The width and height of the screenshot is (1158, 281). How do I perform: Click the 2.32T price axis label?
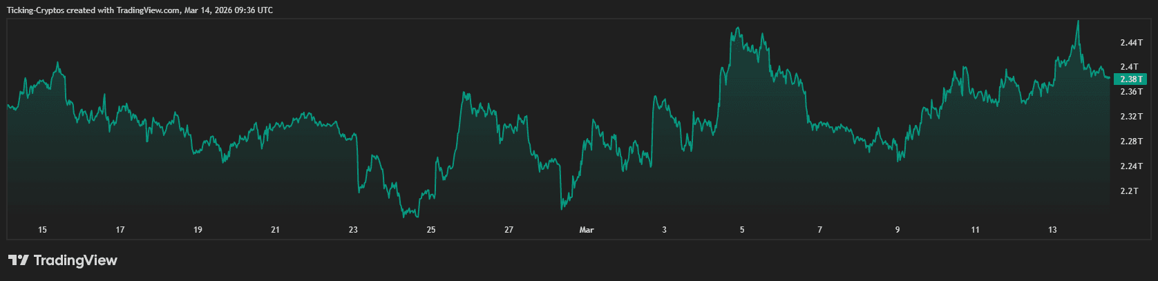point(1131,117)
